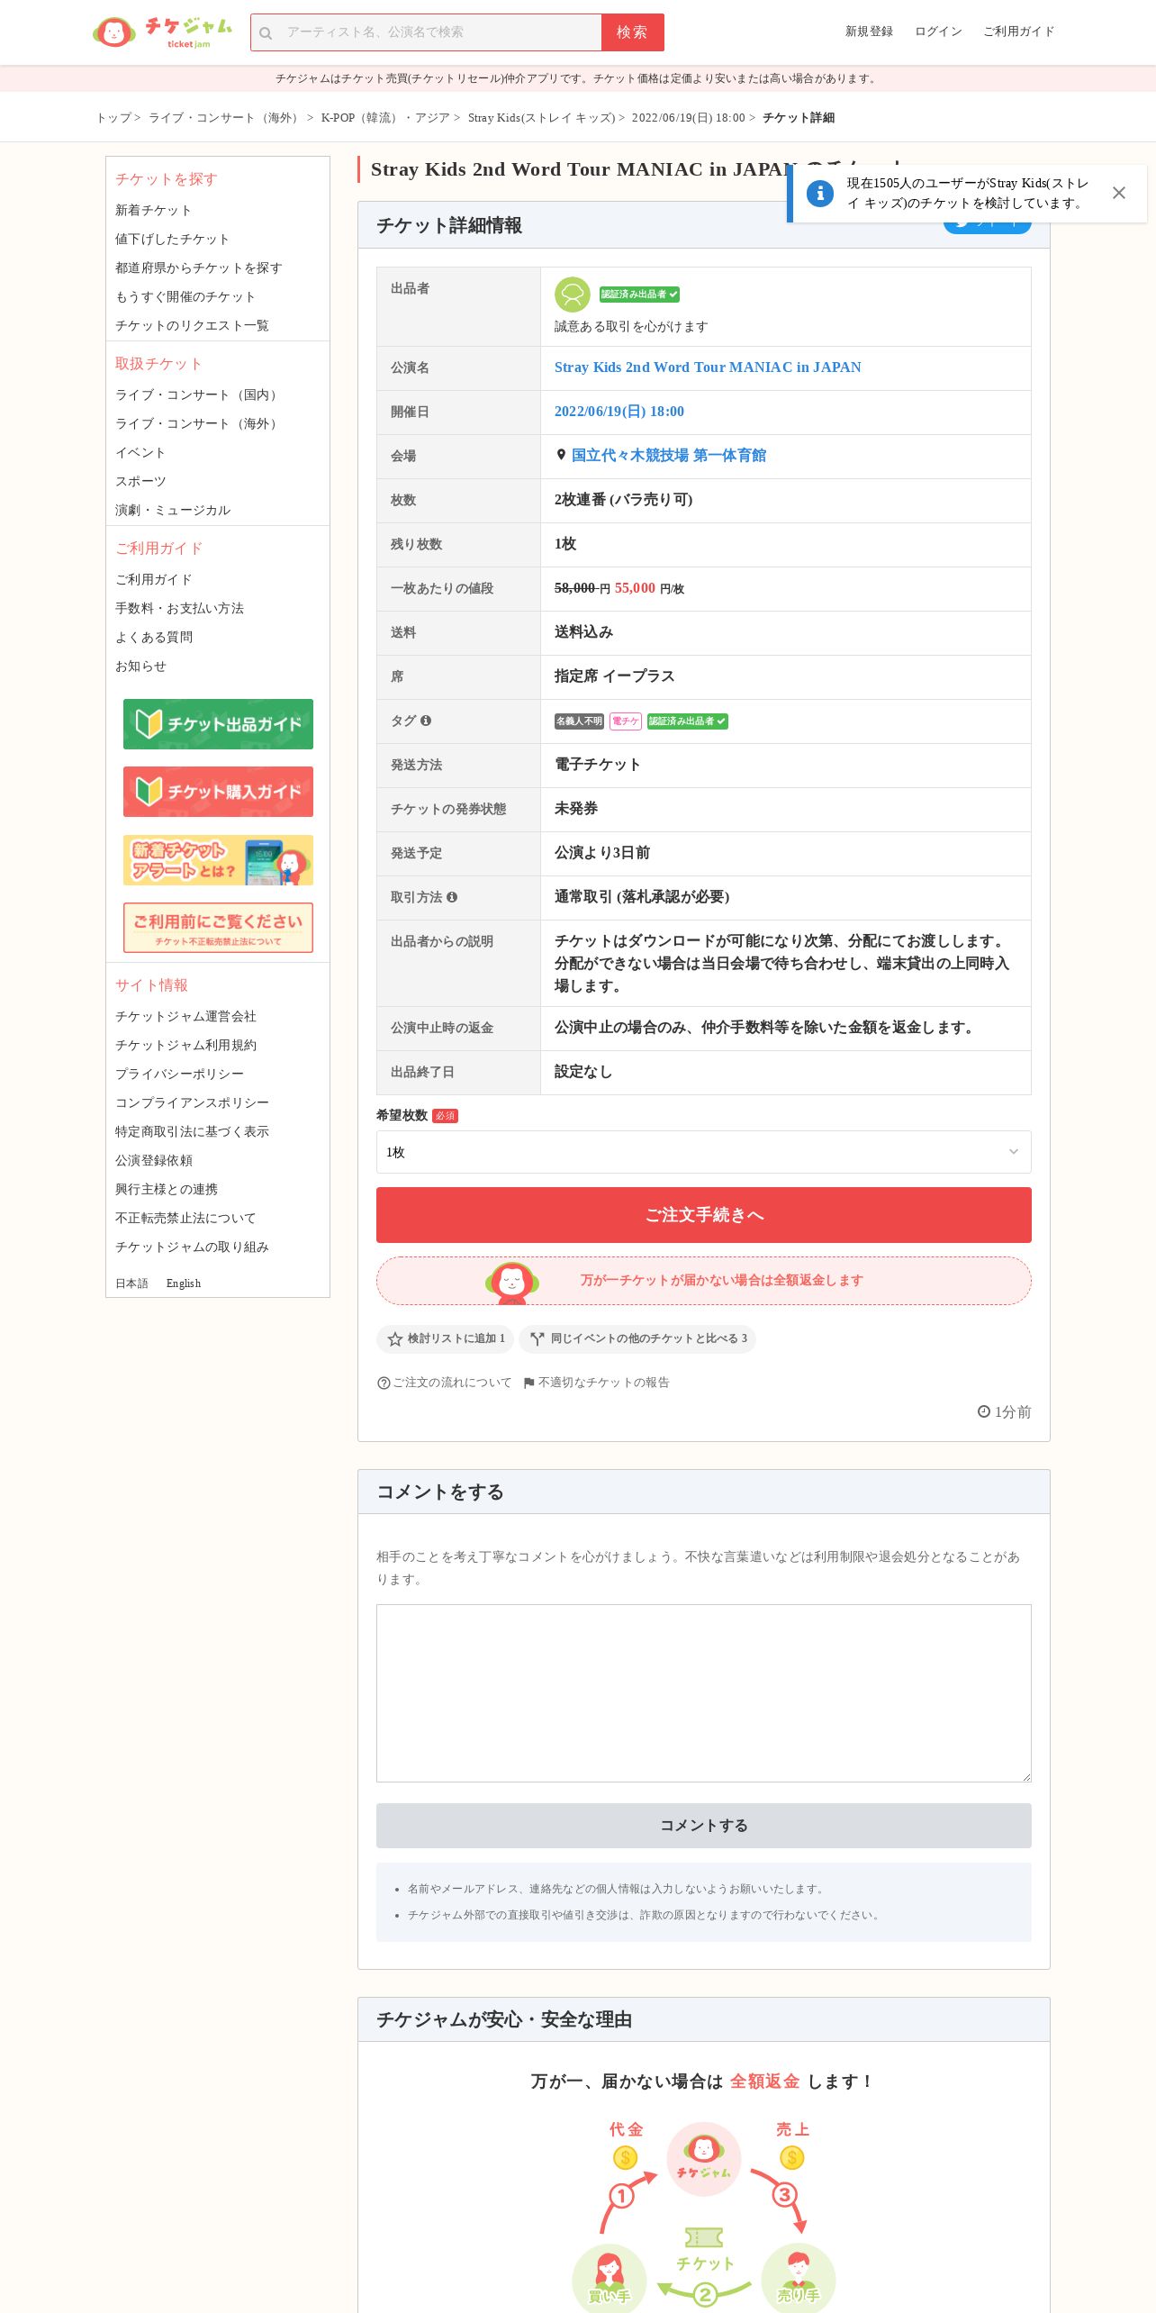The height and width of the screenshot is (2313, 1156).
Task: Open もうすぐ開催のチケット in sidebar
Action: click(x=185, y=297)
